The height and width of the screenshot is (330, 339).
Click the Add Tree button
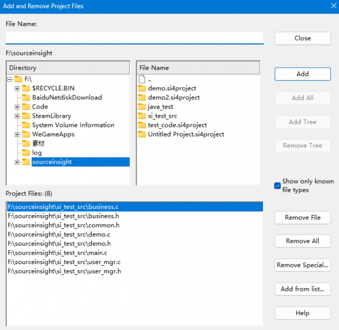click(x=303, y=122)
